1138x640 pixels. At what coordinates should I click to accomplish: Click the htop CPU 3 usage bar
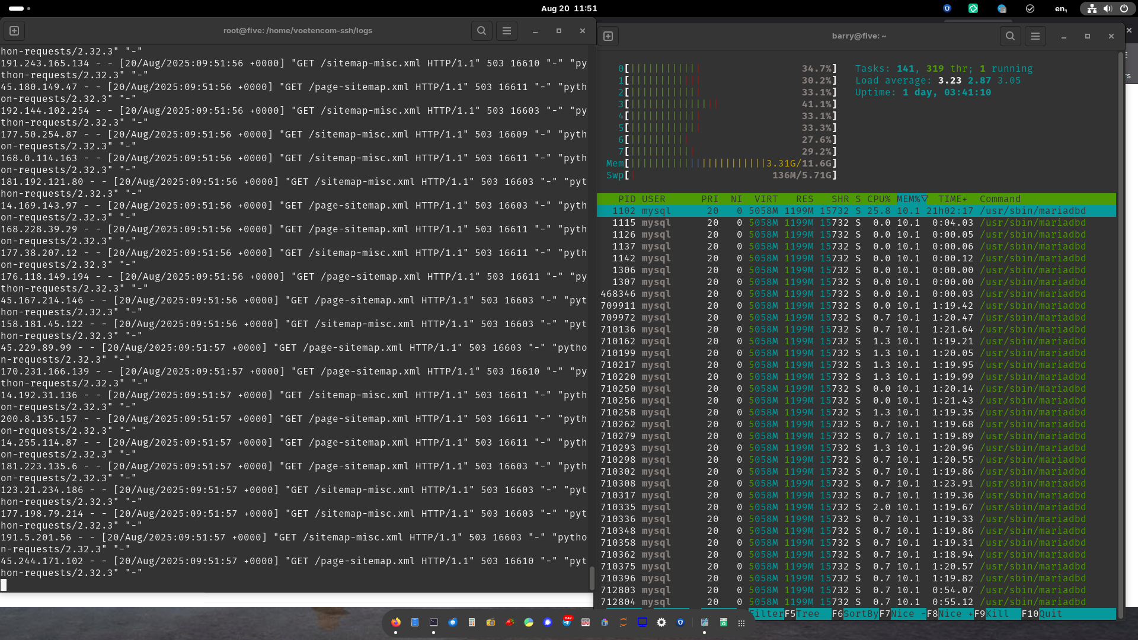[x=727, y=104]
